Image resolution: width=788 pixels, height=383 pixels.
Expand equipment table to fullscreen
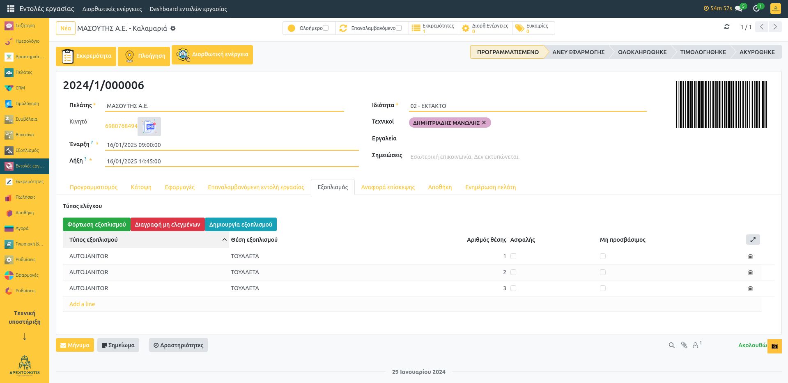pos(753,240)
